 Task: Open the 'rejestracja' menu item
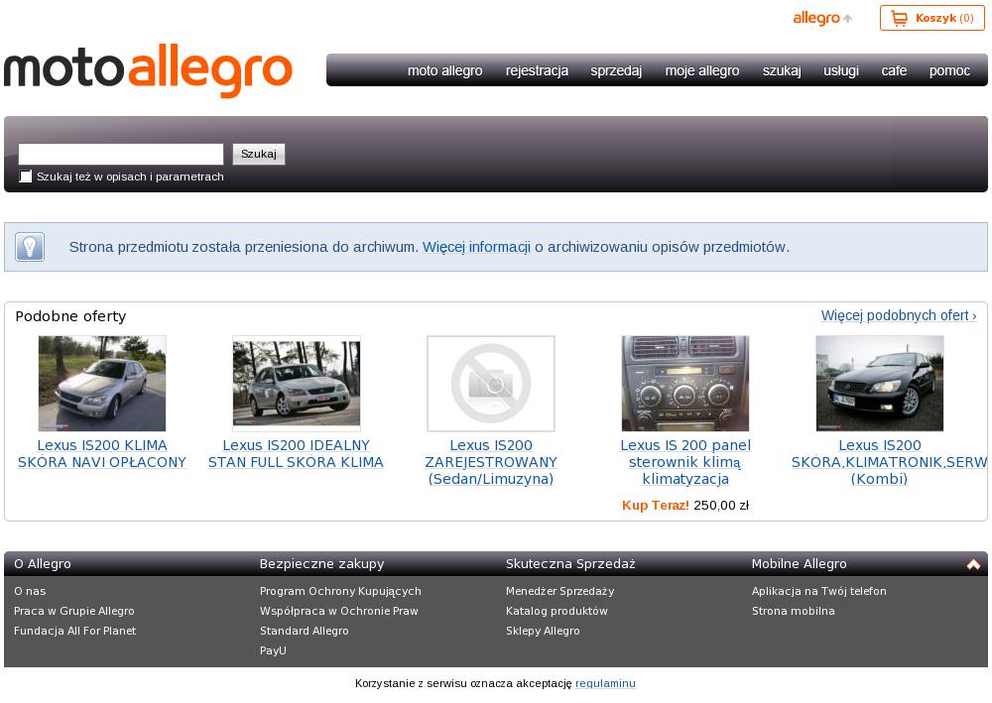coord(537,70)
